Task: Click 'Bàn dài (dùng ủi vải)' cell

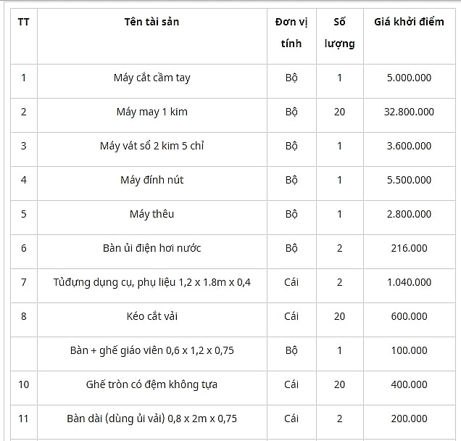Action: click(152, 419)
